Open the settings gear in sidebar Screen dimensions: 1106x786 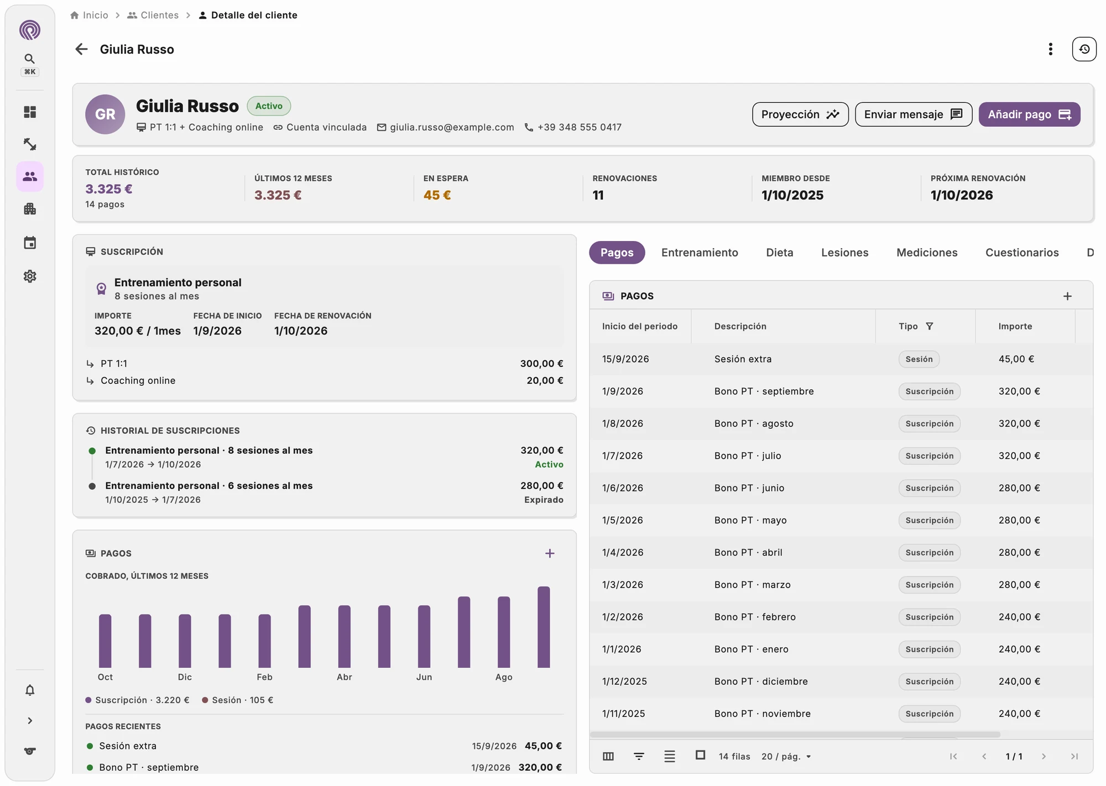coord(30,276)
